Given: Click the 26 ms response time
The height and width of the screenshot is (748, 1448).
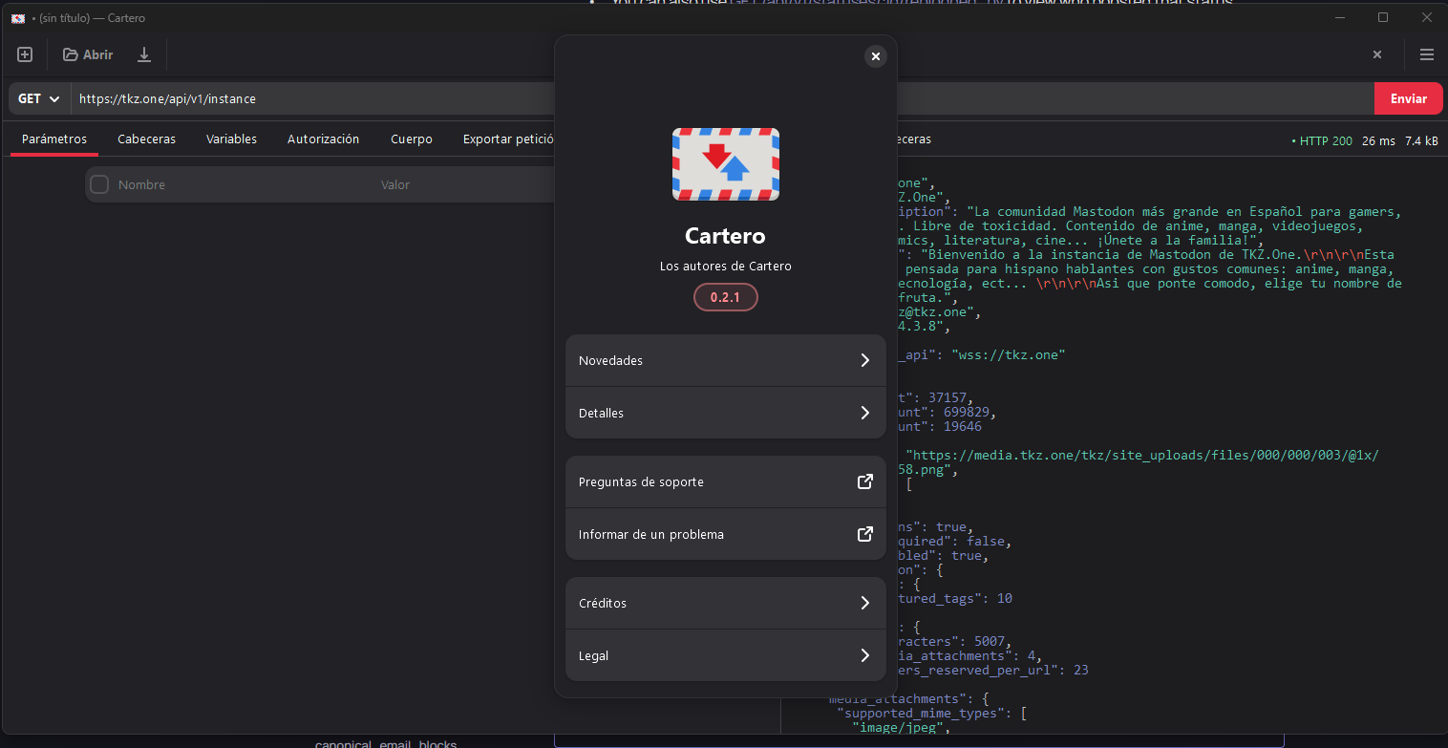Looking at the screenshot, I should [1378, 140].
